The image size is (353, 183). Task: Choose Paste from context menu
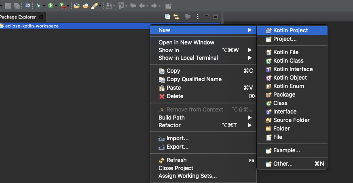tap(203, 88)
